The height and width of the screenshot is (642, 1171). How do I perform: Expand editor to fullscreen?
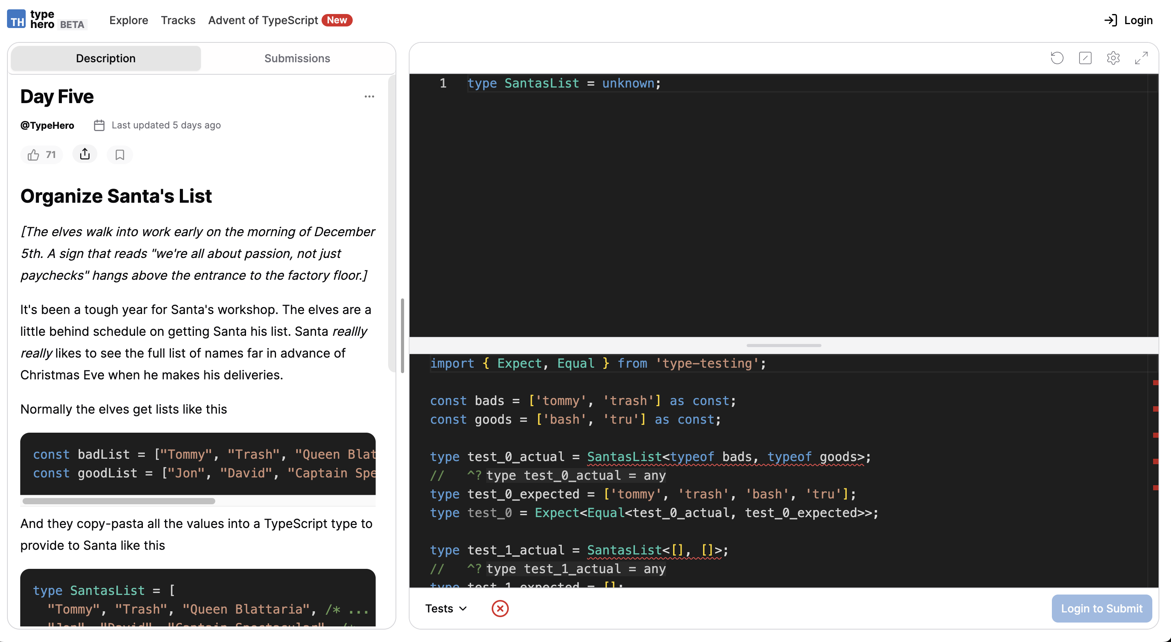coord(1141,58)
